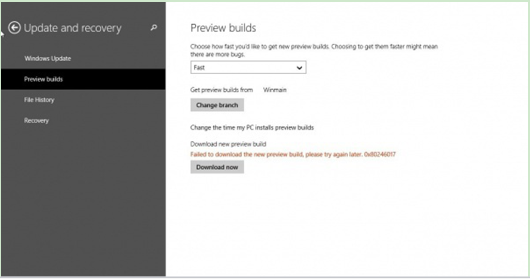Click the Update and recovery title
530x279 pixels.
(x=72, y=28)
